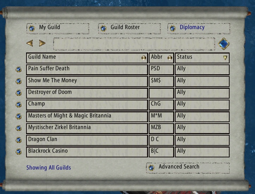Click the Ally status for Destroyer of Doom
The height and width of the screenshot is (194, 255).
click(x=202, y=93)
